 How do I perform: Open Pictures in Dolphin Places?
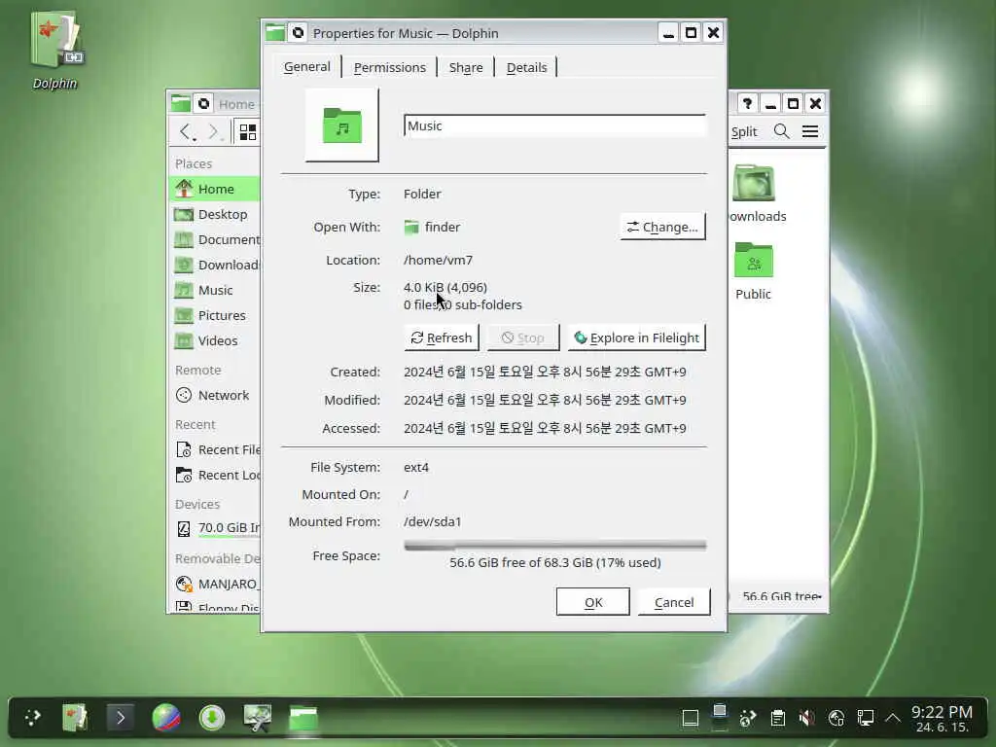pos(215,316)
